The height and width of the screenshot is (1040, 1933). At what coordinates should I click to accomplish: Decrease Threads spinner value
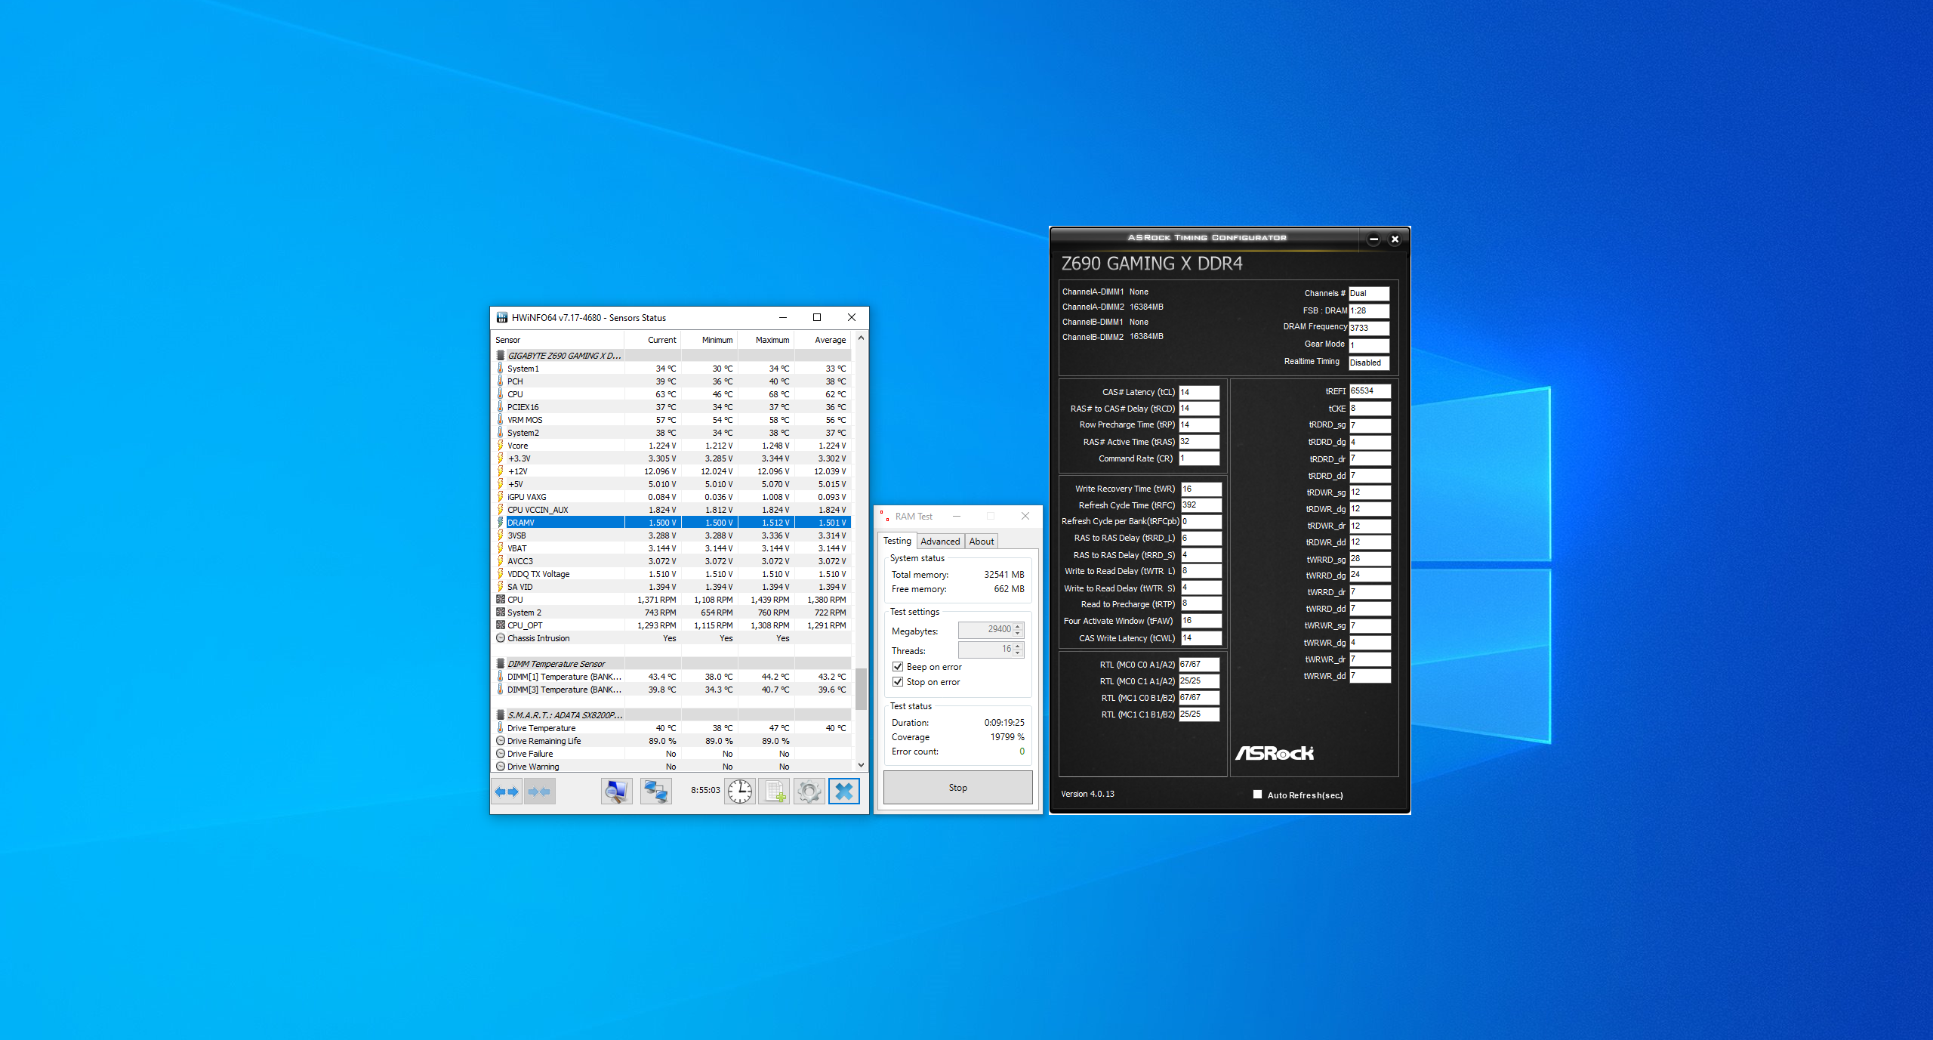(1018, 653)
